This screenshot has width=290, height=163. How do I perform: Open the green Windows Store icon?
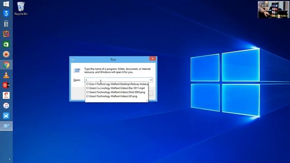click(x=6, y=44)
